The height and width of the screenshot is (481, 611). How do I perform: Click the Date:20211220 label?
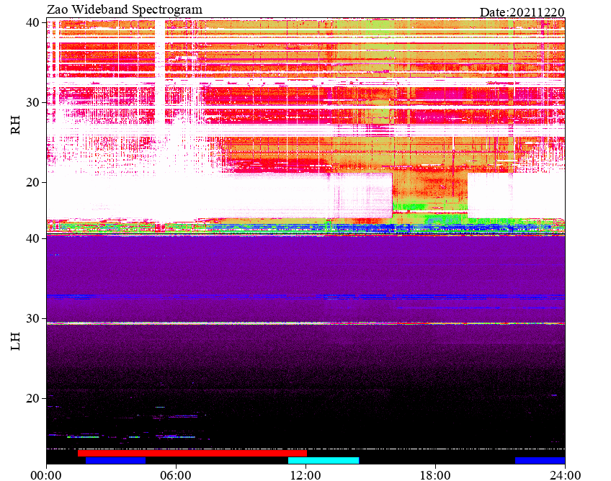[x=522, y=12]
